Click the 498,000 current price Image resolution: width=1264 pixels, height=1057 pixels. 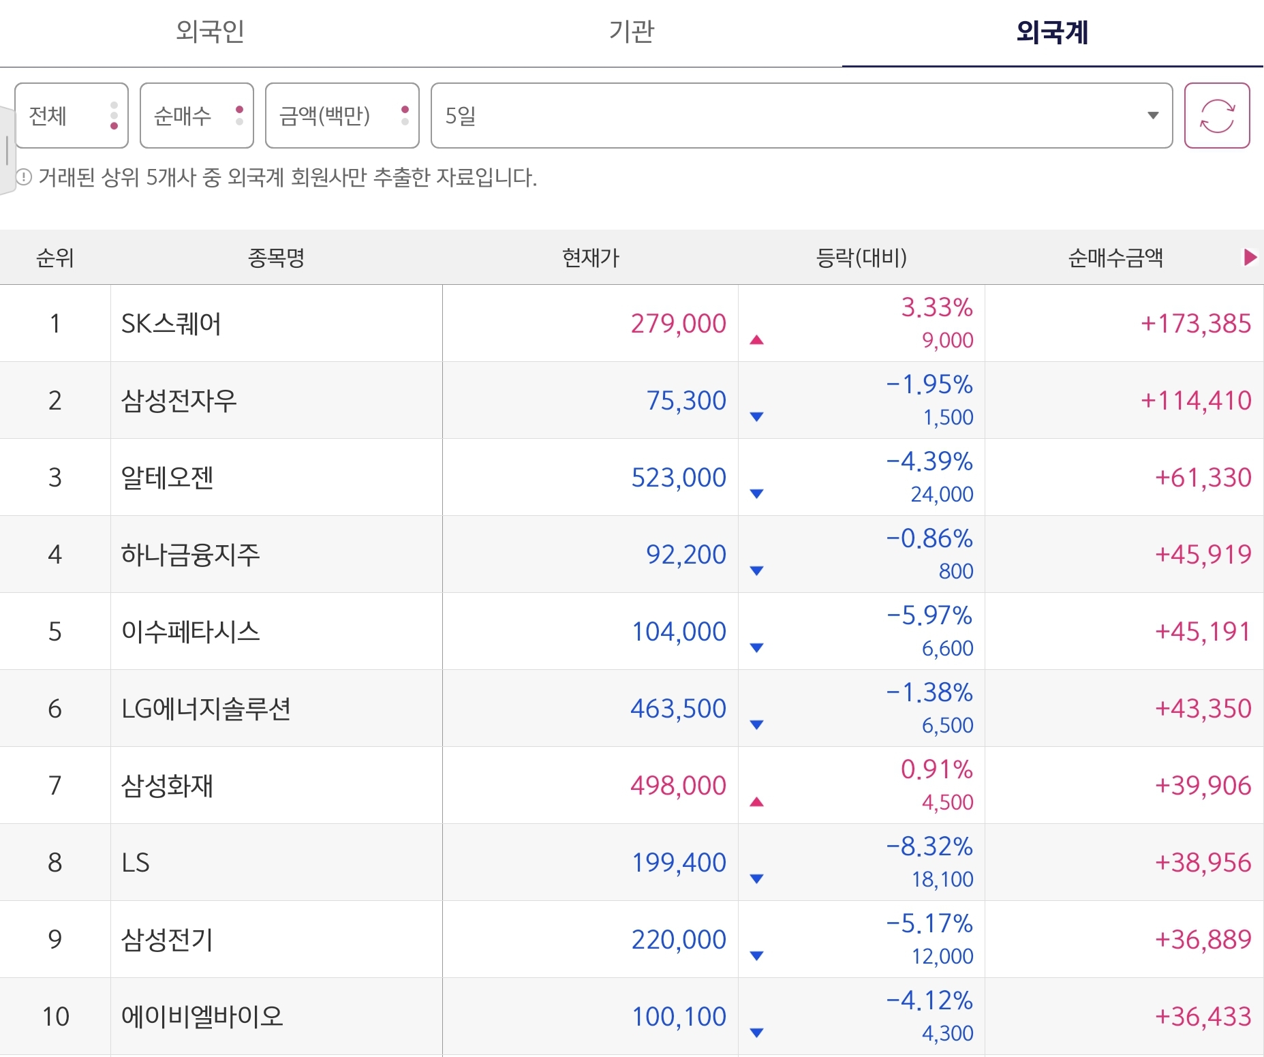(678, 786)
